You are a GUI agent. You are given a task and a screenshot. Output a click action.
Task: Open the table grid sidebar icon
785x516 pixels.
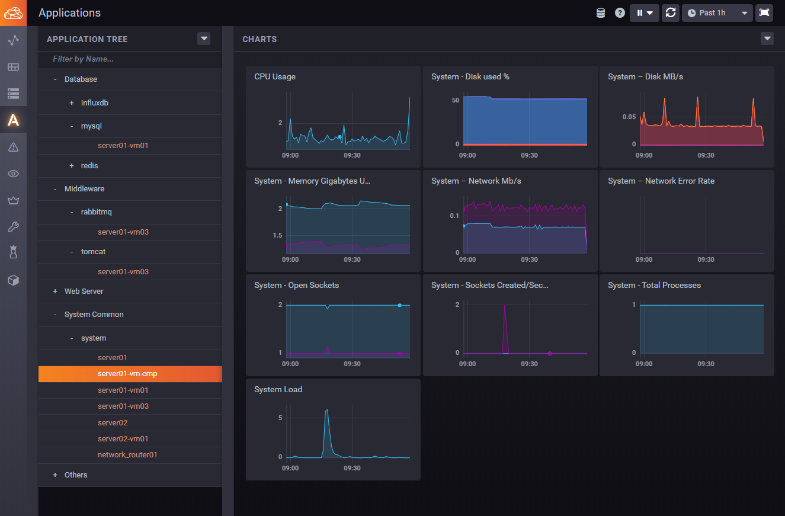tap(13, 67)
